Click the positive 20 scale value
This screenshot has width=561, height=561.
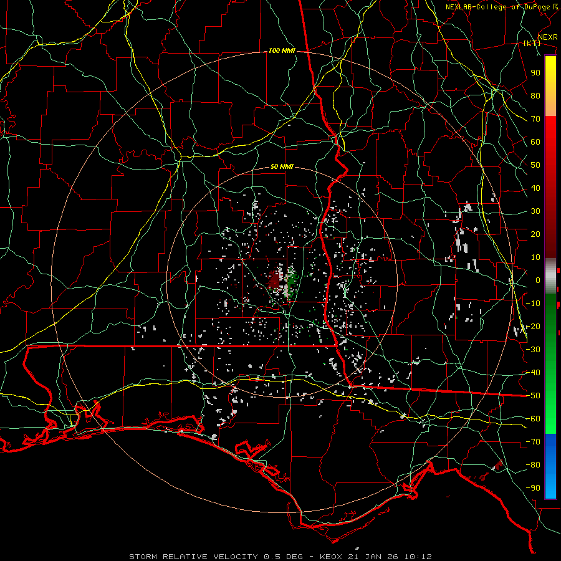[535, 234]
